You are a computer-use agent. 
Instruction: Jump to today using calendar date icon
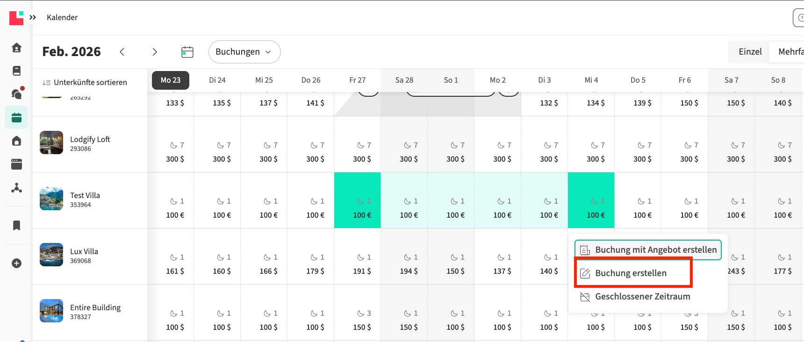coord(187,52)
